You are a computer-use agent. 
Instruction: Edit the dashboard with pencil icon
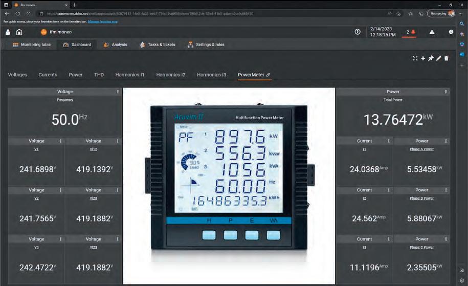click(438, 58)
